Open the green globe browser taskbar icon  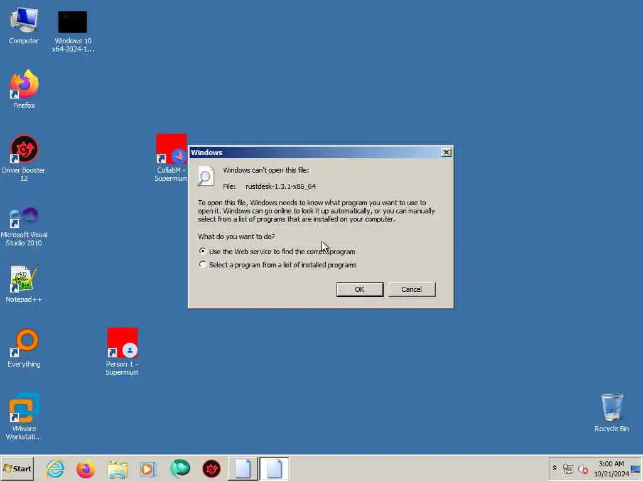click(x=180, y=469)
